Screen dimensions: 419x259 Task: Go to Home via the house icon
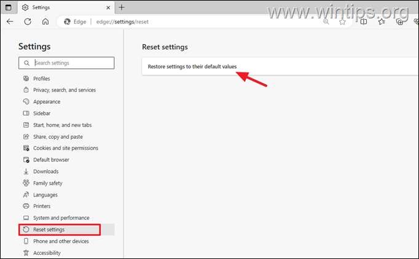pos(45,21)
